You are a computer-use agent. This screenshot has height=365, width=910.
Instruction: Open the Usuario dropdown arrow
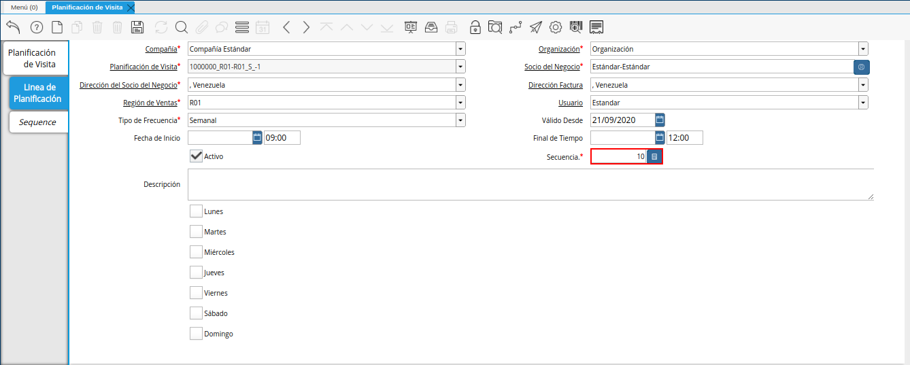click(863, 103)
